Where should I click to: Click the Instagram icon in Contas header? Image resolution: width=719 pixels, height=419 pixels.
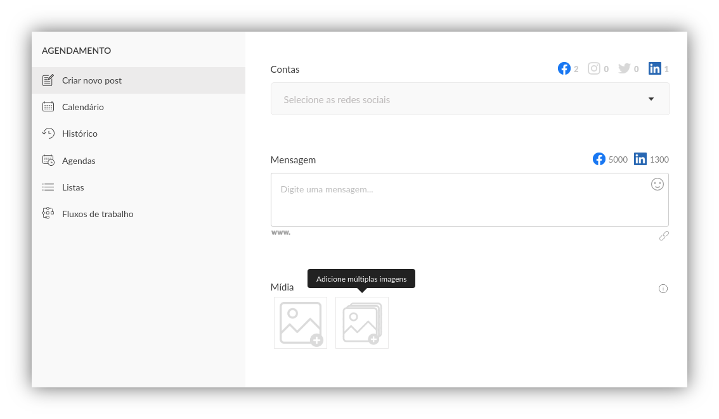(594, 68)
